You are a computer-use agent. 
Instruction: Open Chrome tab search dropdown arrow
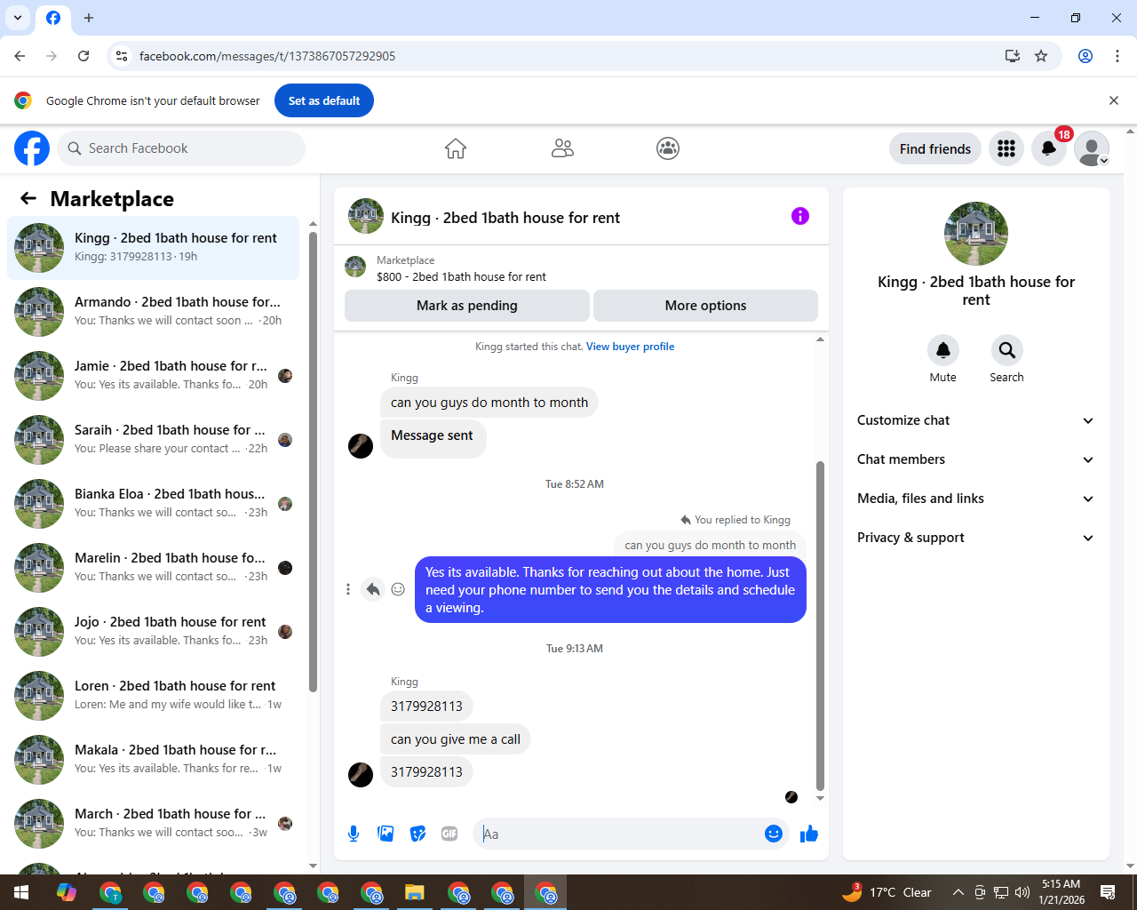coord(18,18)
